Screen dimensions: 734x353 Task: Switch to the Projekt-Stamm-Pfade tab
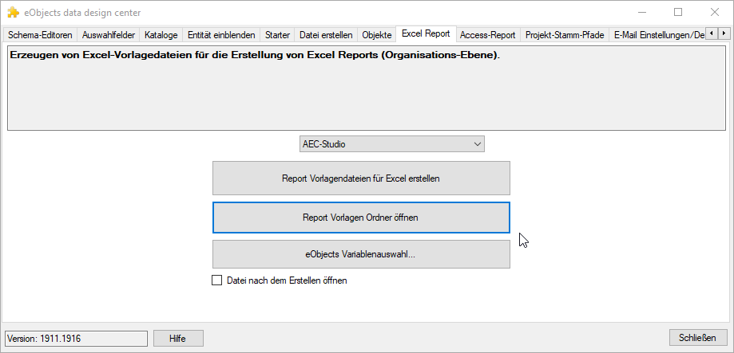[565, 35]
